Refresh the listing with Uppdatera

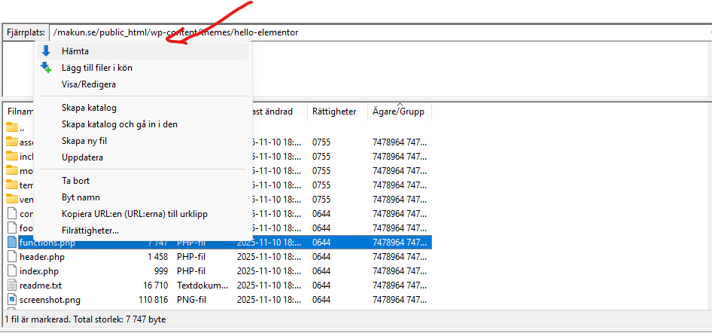(82, 157)
